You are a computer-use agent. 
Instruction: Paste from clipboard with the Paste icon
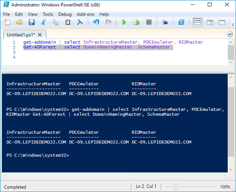pyautogui.click(x=68, y=22)
